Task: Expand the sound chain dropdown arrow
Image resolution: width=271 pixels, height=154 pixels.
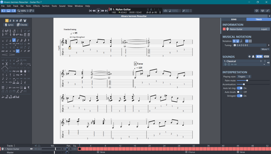Action: pyautogui.click(x=264, y=64)
